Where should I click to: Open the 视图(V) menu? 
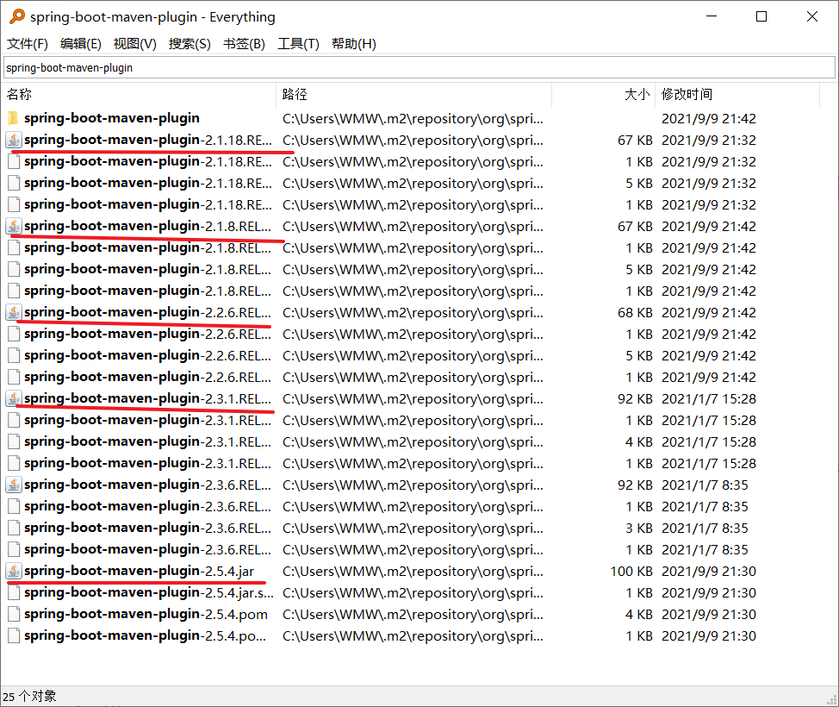point(135,44)
